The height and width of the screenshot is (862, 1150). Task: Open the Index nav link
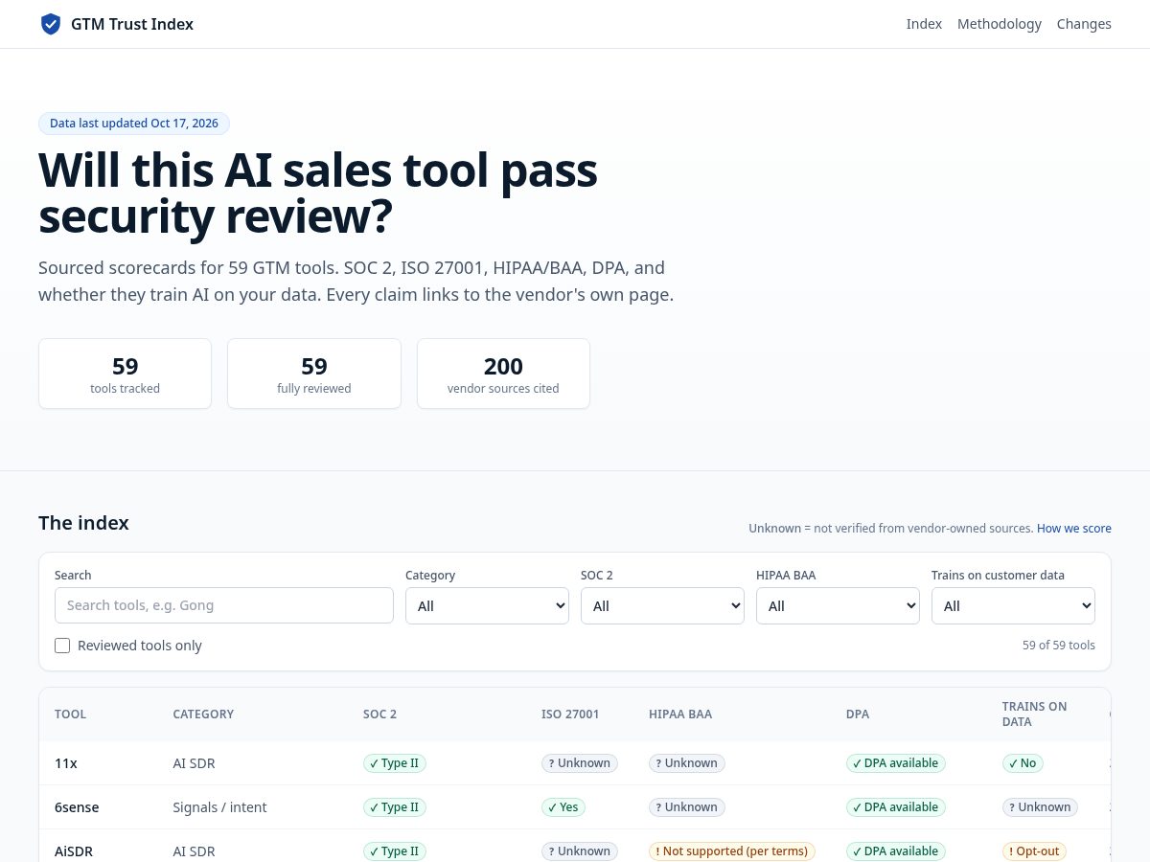924,24
